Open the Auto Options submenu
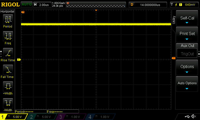This screenshot has width=200, height=120. point(187,84)
